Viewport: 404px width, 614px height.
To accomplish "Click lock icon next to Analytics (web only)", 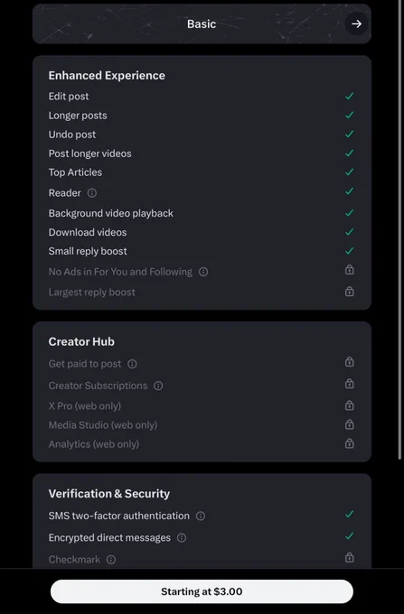I will click(x=349, y=443).
